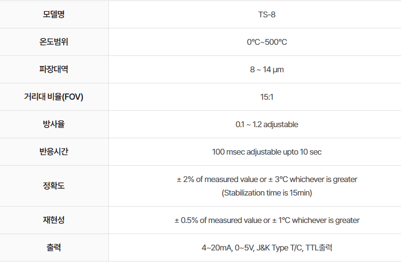Click the 재현성 row label

(x=54, y=220)
